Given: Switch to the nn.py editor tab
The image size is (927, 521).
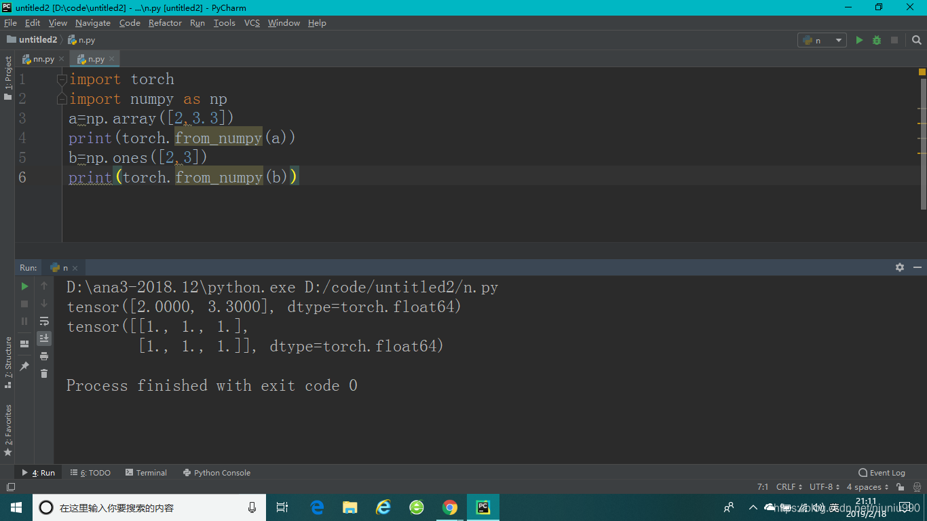Looking at the screenshot, I should pyautogui.click(x=43, y=59).
